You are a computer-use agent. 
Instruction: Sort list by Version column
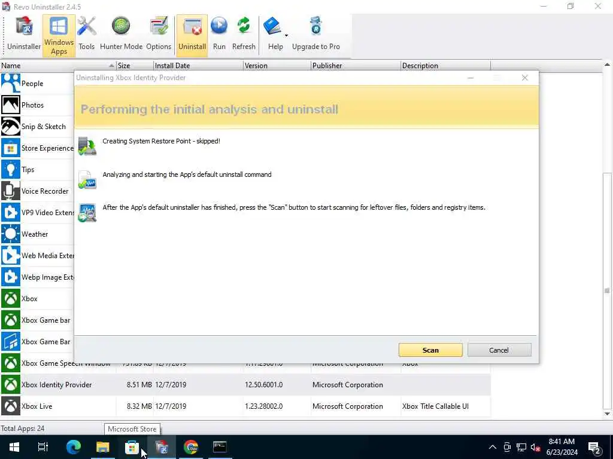(x=277, y=66)
